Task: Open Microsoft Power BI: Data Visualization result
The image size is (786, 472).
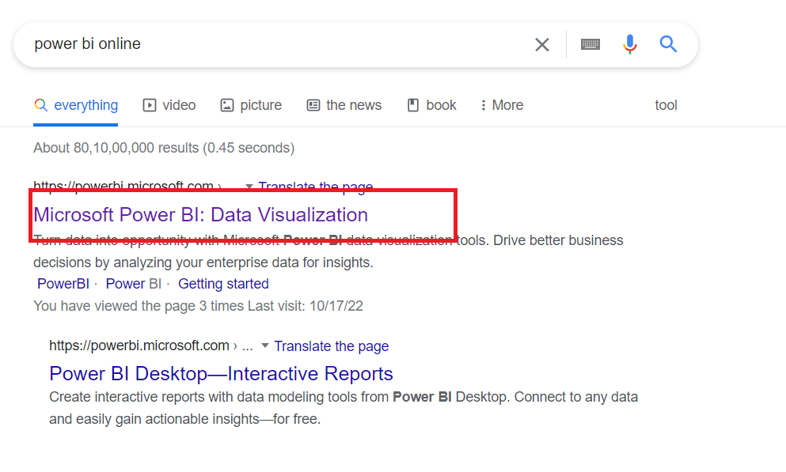Action: (x=200, y=214)
